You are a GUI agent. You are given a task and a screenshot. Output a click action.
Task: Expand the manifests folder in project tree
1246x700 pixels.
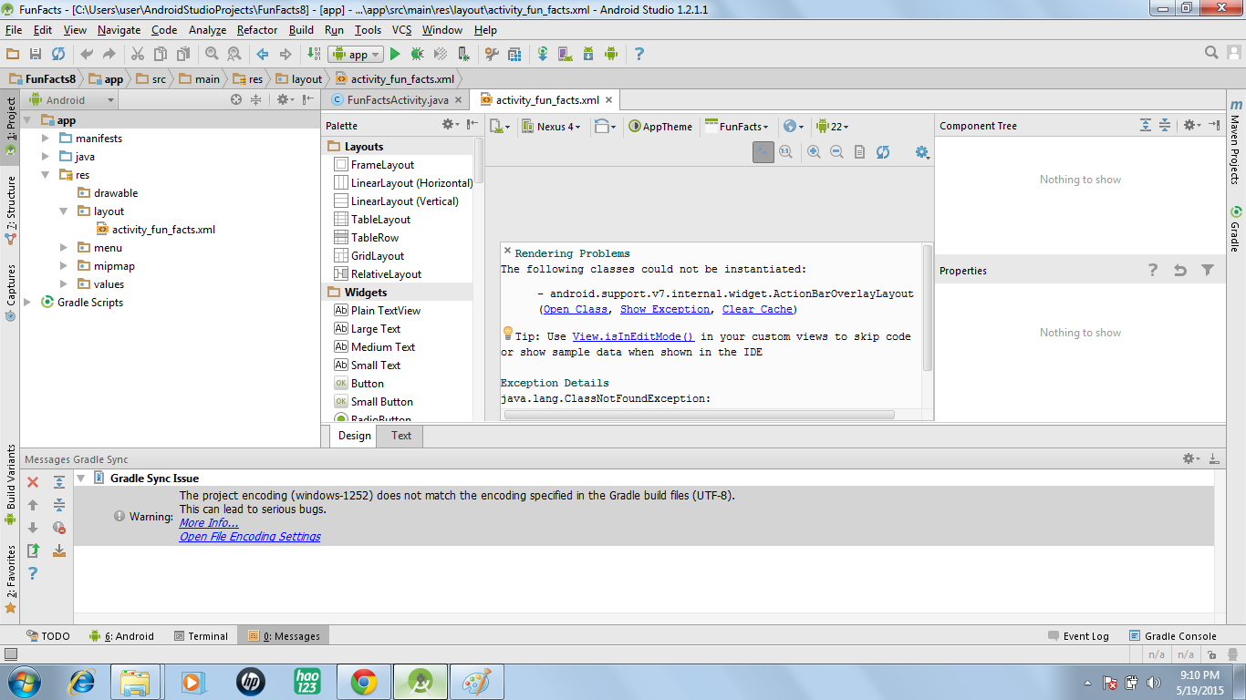point(46,139)
